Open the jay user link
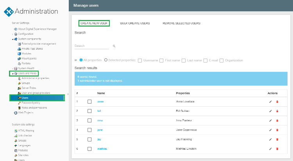The image size is (293, 161). (x=99, y=140)
